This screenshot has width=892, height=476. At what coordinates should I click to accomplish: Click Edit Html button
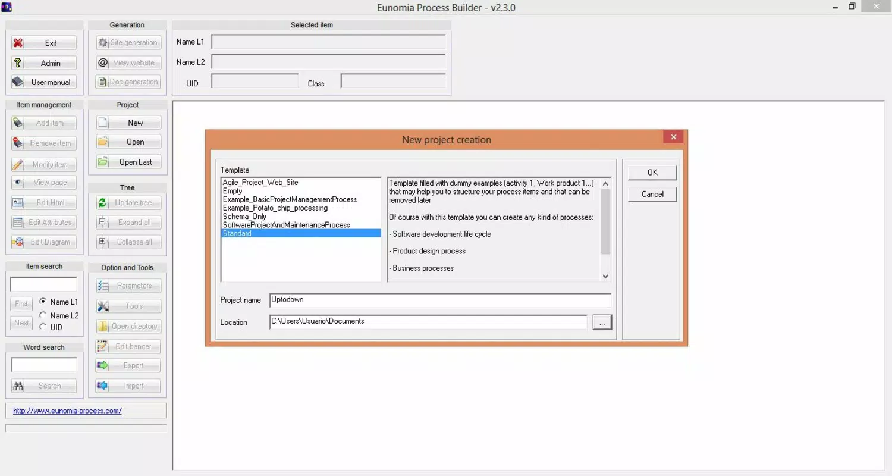coord(44,203)
